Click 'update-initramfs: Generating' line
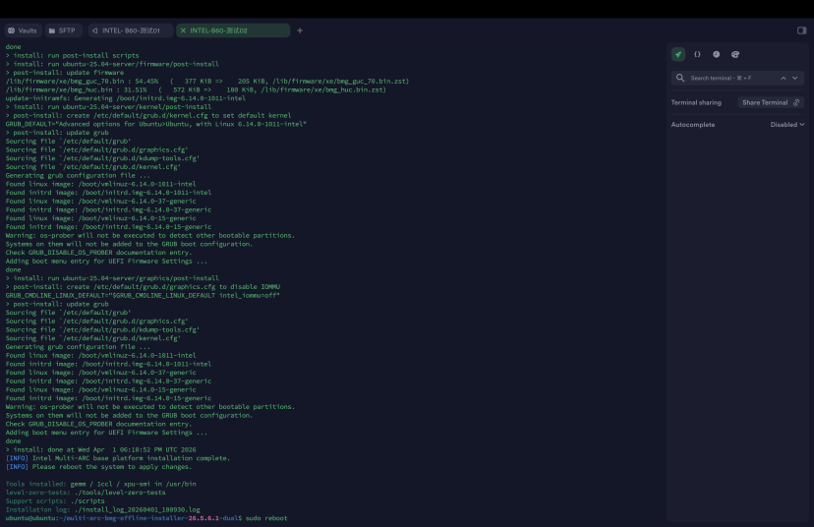The width and height of the screenshot is (814, 527). (x=126, y=98)
